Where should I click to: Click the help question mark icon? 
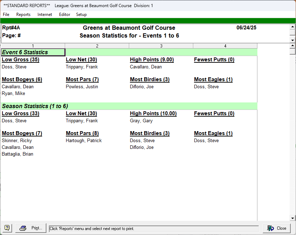click(x=7, y=228)
